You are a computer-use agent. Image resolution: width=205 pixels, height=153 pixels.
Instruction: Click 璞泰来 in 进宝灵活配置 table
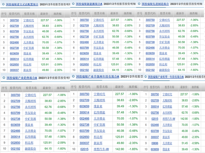(x=27, y=53)
